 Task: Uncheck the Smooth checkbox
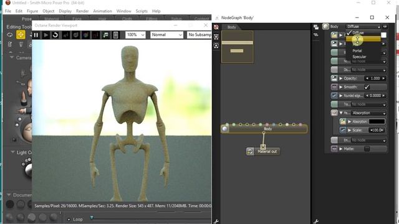(367, 87)
